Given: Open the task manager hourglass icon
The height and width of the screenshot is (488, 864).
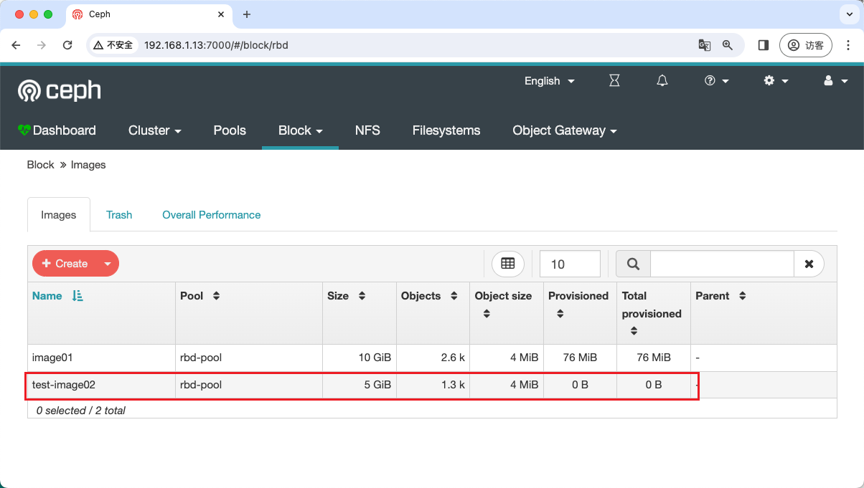Looking at the screenshot, I should 614,81.
